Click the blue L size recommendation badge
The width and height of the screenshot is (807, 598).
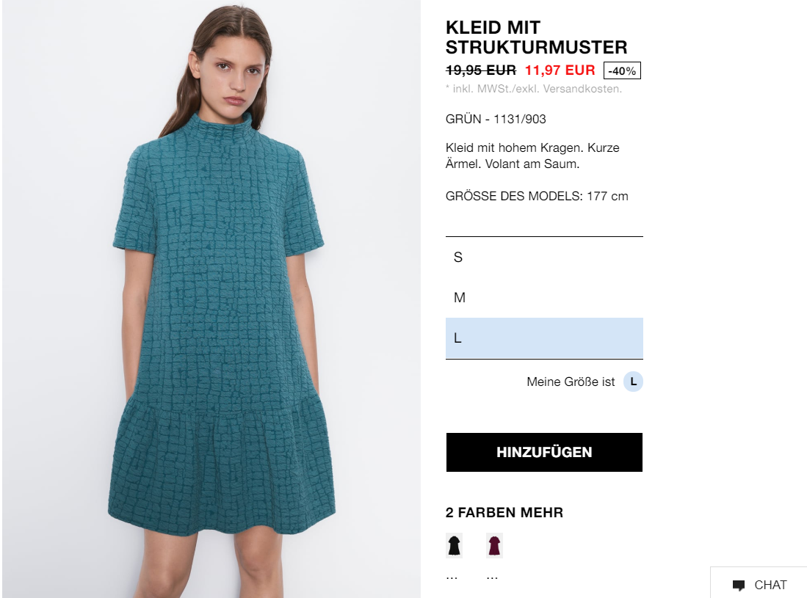point(633,382)
